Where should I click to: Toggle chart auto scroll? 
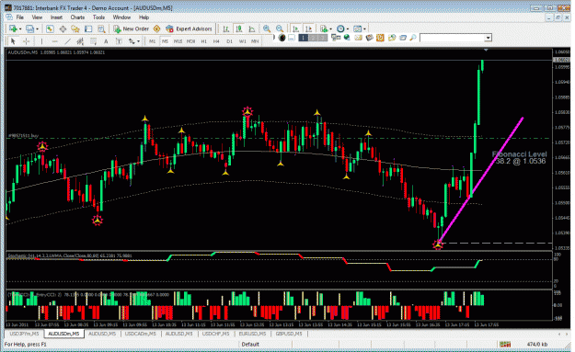296,28
